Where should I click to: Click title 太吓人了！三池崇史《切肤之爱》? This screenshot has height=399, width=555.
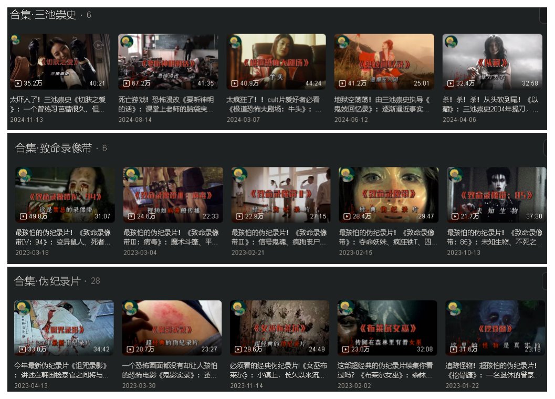58,104
